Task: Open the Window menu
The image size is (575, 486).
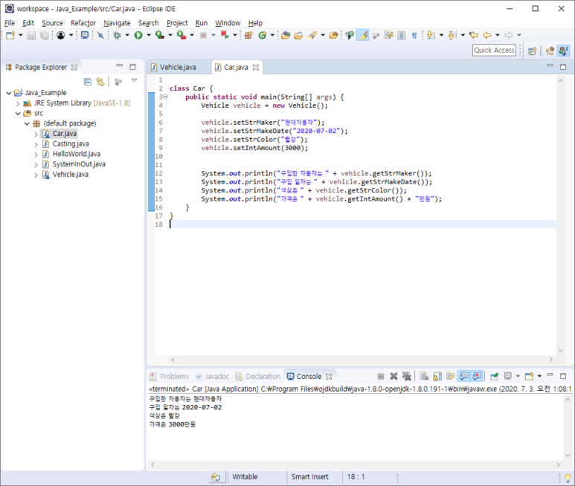Action: pos(228,23)
